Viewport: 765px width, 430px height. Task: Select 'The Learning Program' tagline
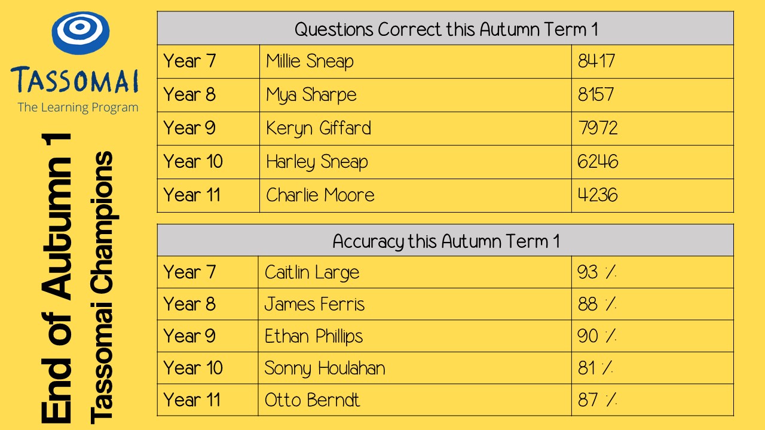pyautogui.click(x=78, y=107)
